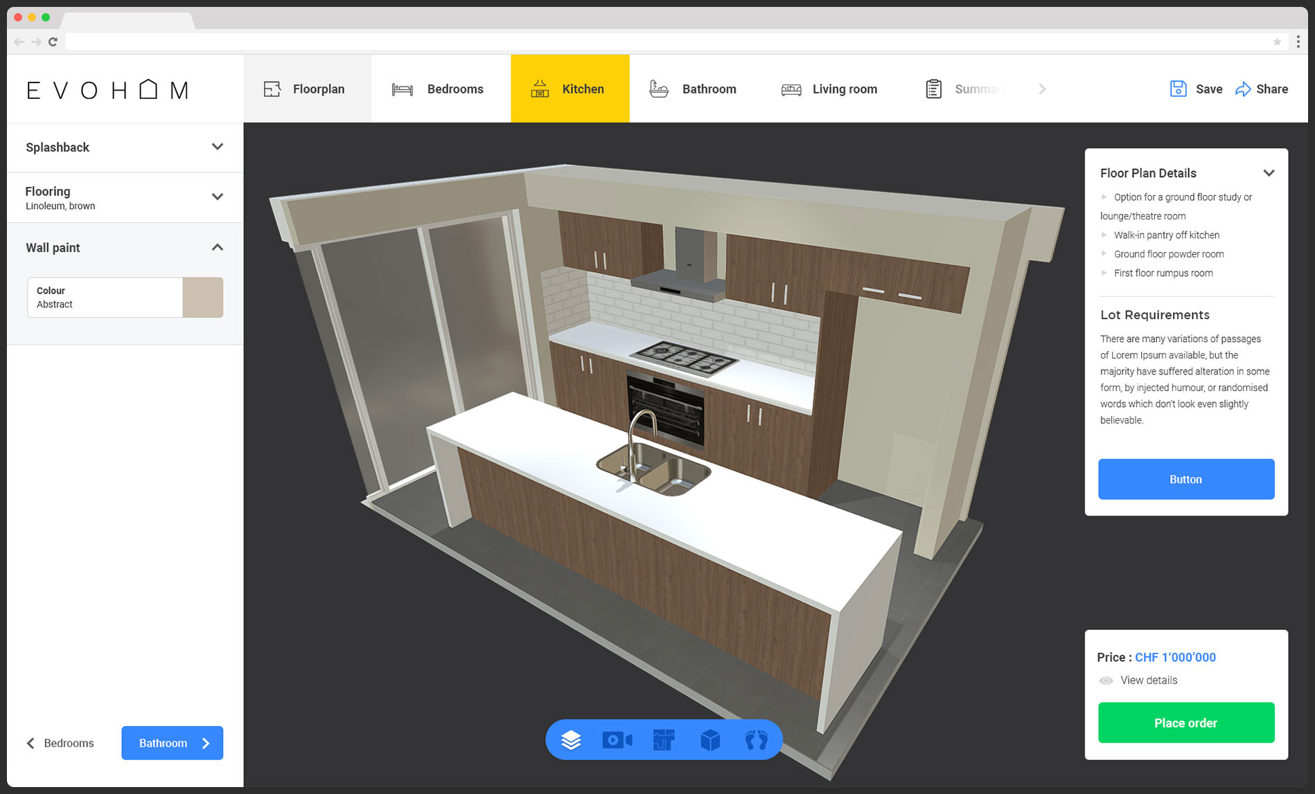The width and height of the screenshot is (1315, 794).
Task: Switch to the Bedrooms tab
Action: pyautogui.click(x=438, y=89)
